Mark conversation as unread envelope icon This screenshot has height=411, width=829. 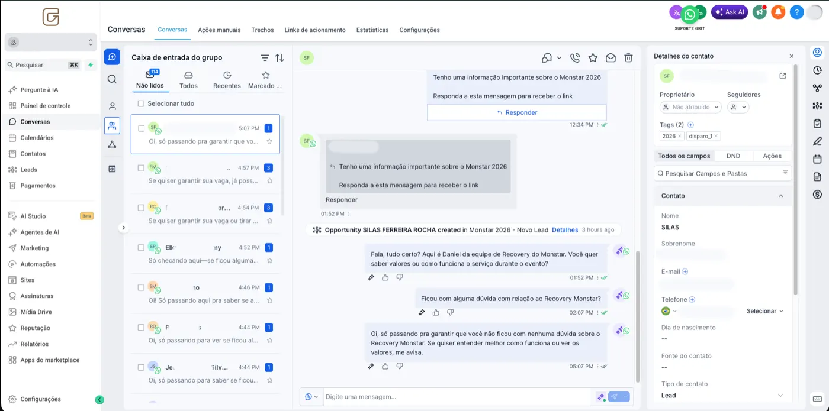[x=610, y=58]
